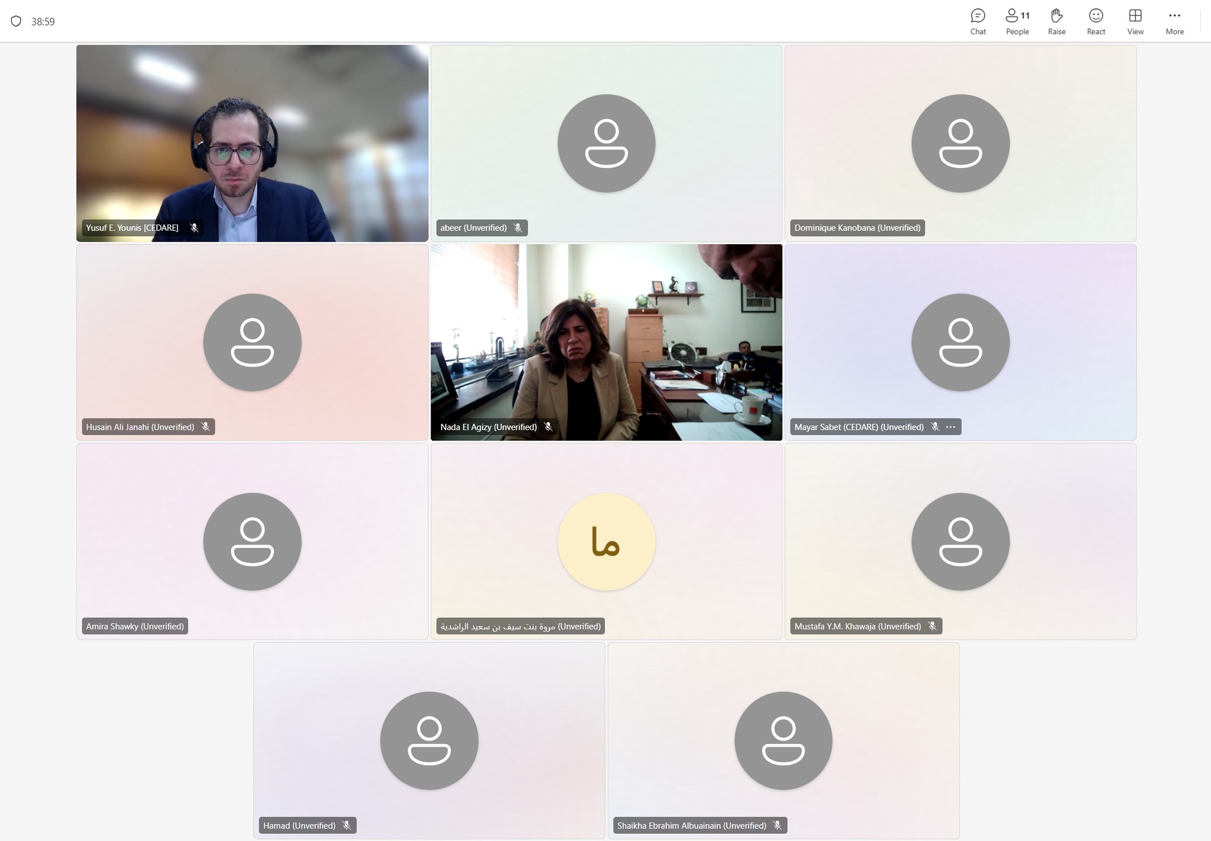
Task: Click Dominique Kanobana's avatar placeholder
Action: click(960, 144)
